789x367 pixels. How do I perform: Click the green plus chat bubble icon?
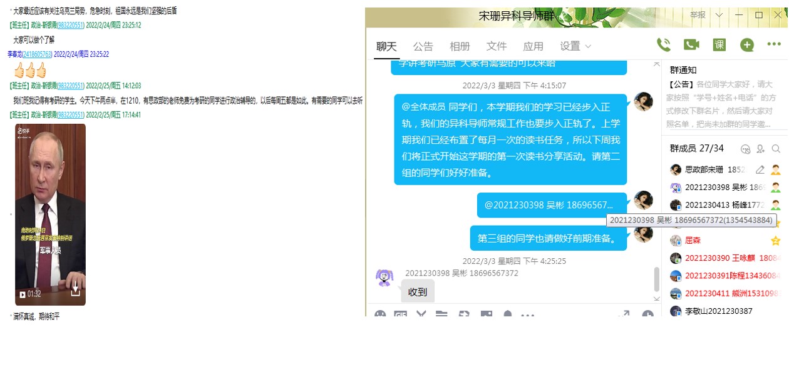[746, 45]
